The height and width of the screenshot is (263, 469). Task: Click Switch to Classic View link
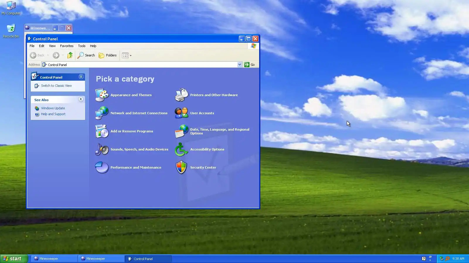[x=56, y=86]
